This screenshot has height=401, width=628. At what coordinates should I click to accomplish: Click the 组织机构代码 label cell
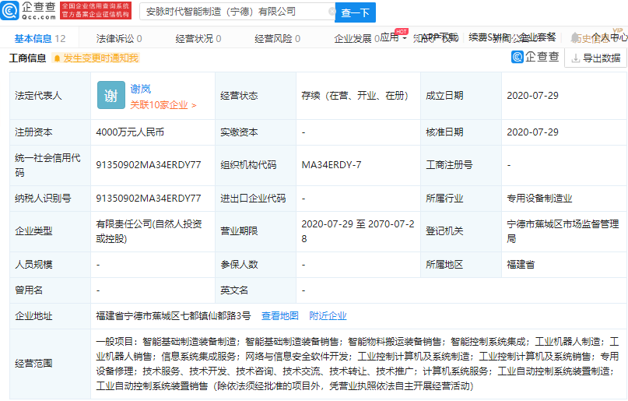point(255,164)
